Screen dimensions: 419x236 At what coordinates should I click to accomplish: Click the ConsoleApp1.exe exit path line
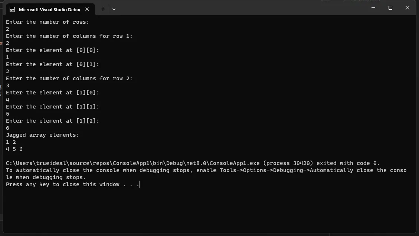[193, 163]
